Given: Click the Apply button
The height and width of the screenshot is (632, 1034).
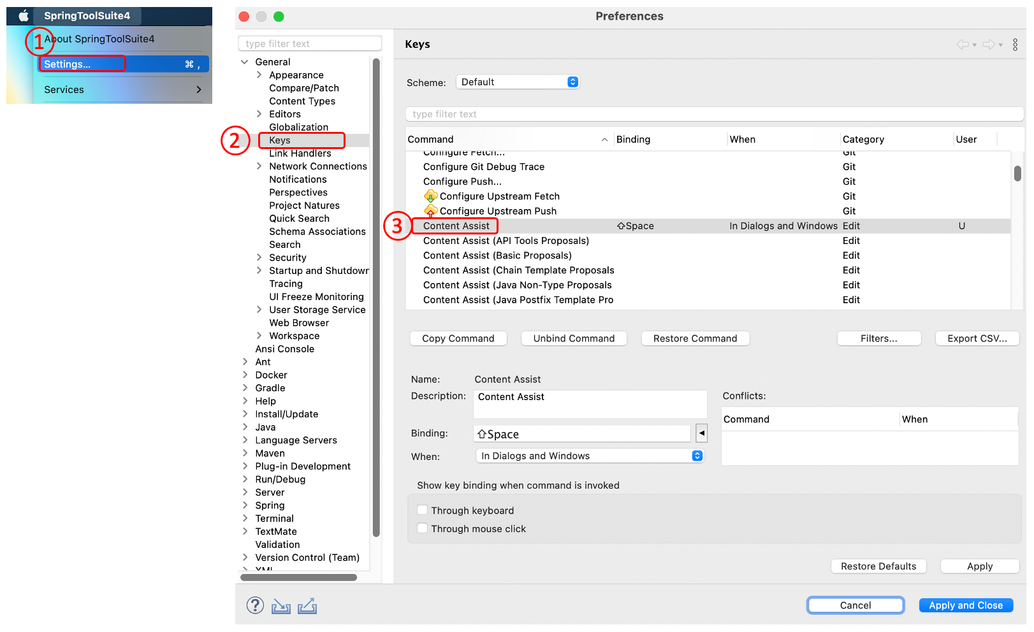Looking at the screenshot, I should click(x=980, y=566).
